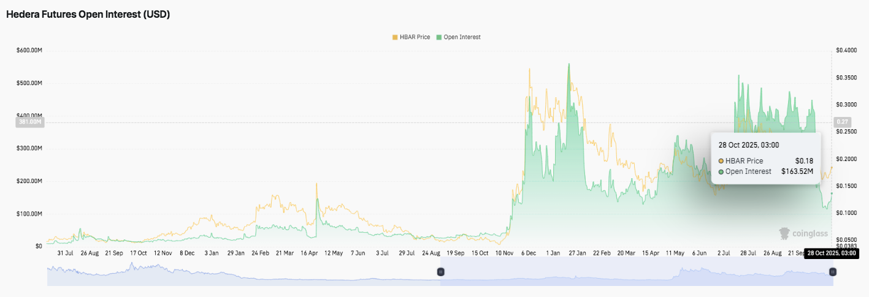Click the green Open Interest legend swatch
The image size is (869, 297).
pos(439,37)
